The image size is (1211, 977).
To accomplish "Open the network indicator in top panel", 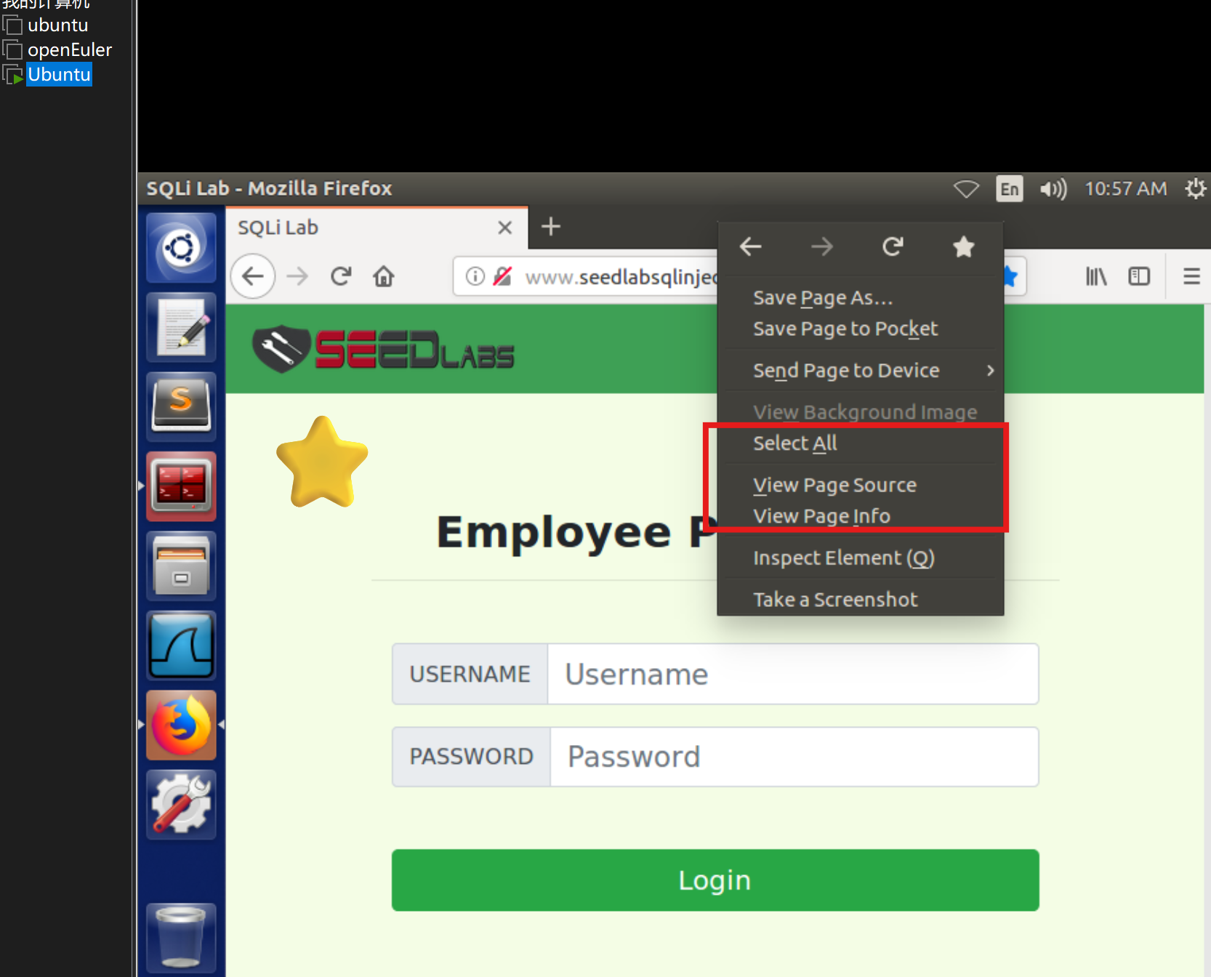I will coord(966,189).
